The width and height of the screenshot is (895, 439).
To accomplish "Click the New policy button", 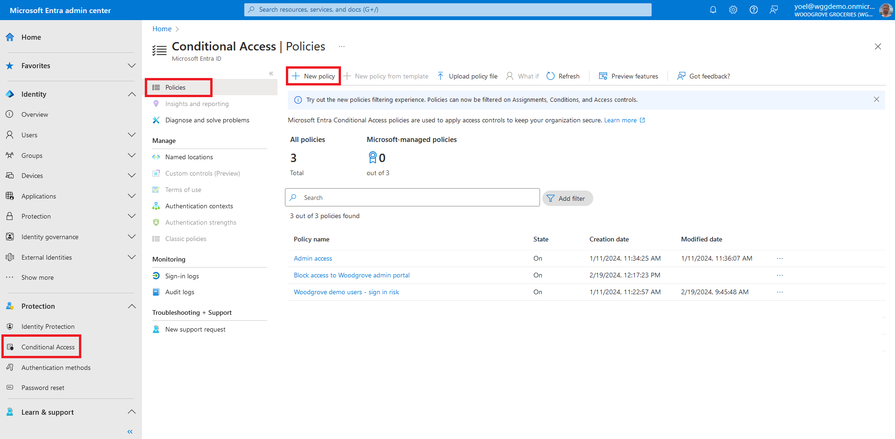I will [x=313, y=76].
